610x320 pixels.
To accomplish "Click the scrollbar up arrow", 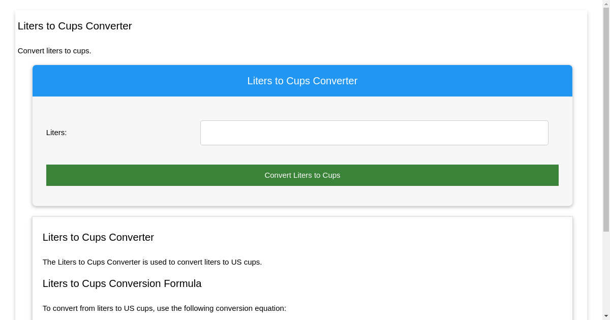I will click(x=606, y=4).
